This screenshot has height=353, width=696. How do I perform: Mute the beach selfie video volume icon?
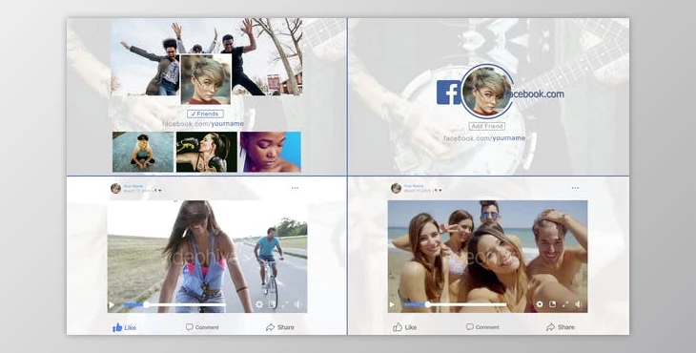(x=579, y=304)
